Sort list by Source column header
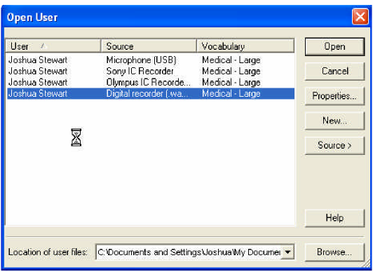This screenshot has height=272, width=373. (x=149, y=46)
